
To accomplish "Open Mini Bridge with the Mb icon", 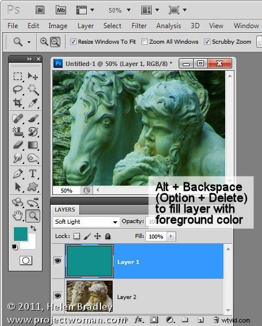I will [x=61, y=10].
